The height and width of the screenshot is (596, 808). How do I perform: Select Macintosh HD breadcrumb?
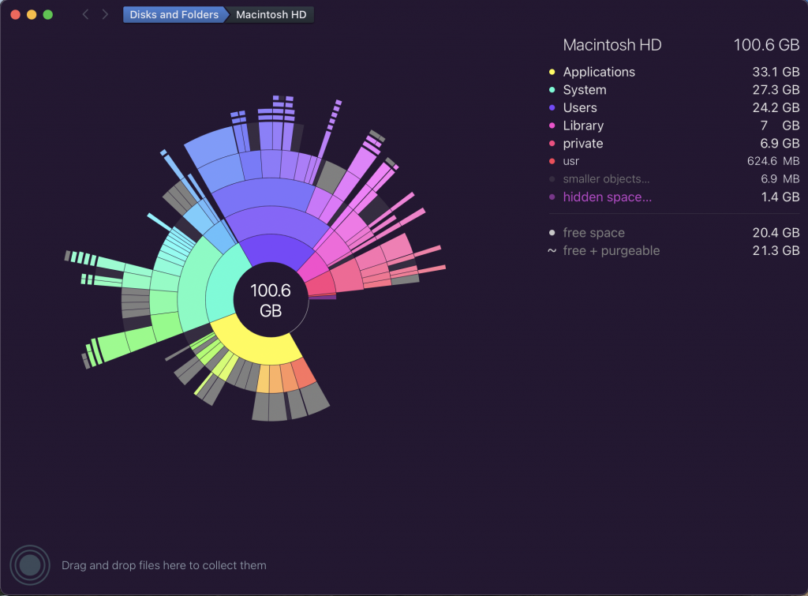tap(271, 14)
